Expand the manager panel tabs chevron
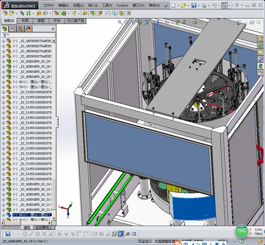Screen dimensions: 265x245 [53, 29]
